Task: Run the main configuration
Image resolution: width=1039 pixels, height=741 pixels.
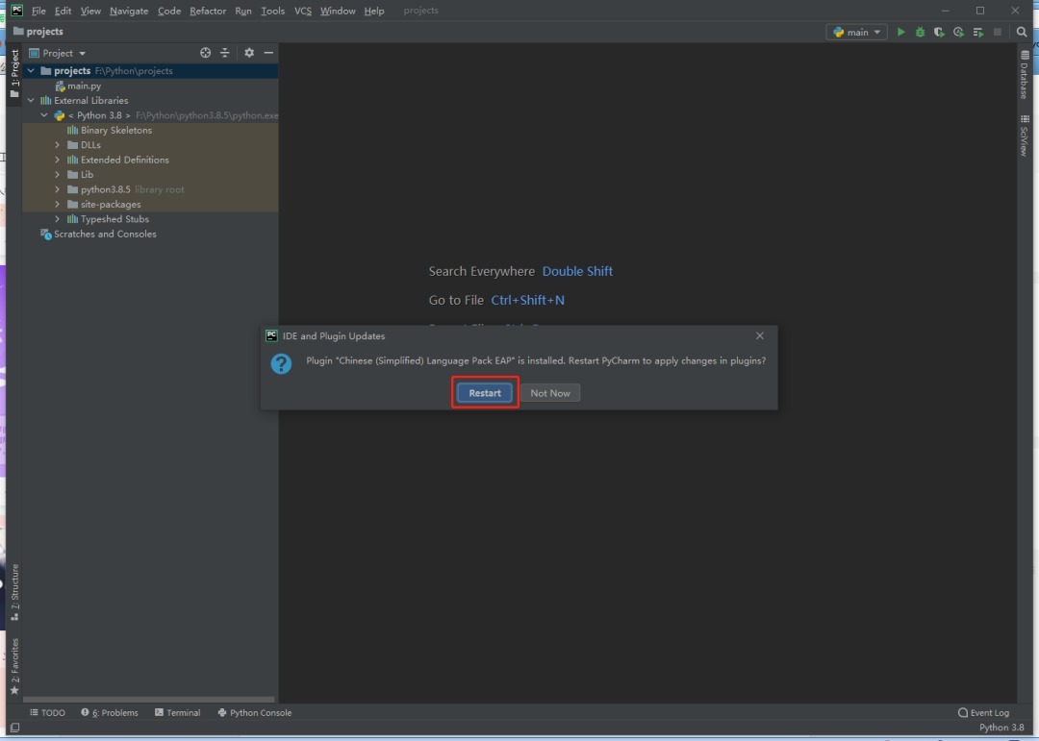Action: 900,32
